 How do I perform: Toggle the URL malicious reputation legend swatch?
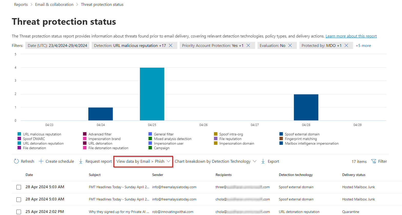pos(19,134)
